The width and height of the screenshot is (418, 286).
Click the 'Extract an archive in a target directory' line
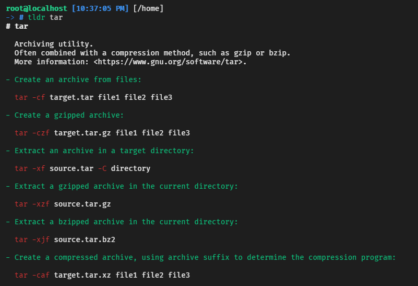(100, 151)
